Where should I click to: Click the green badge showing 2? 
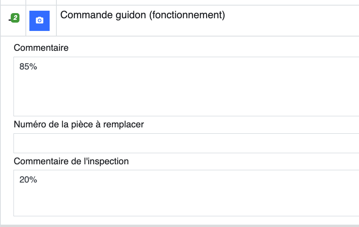tap(15, 17)
